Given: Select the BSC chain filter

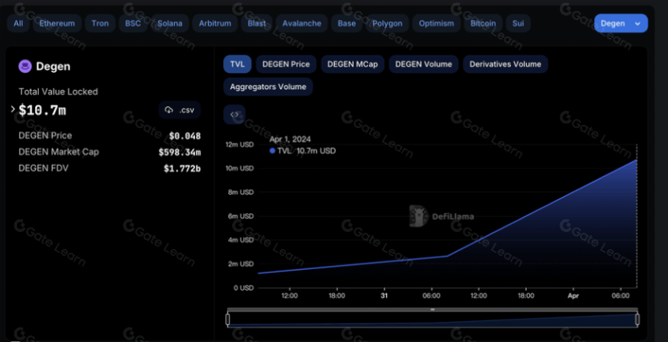Looking at the screenshot, I should click(x=133, y=23).
